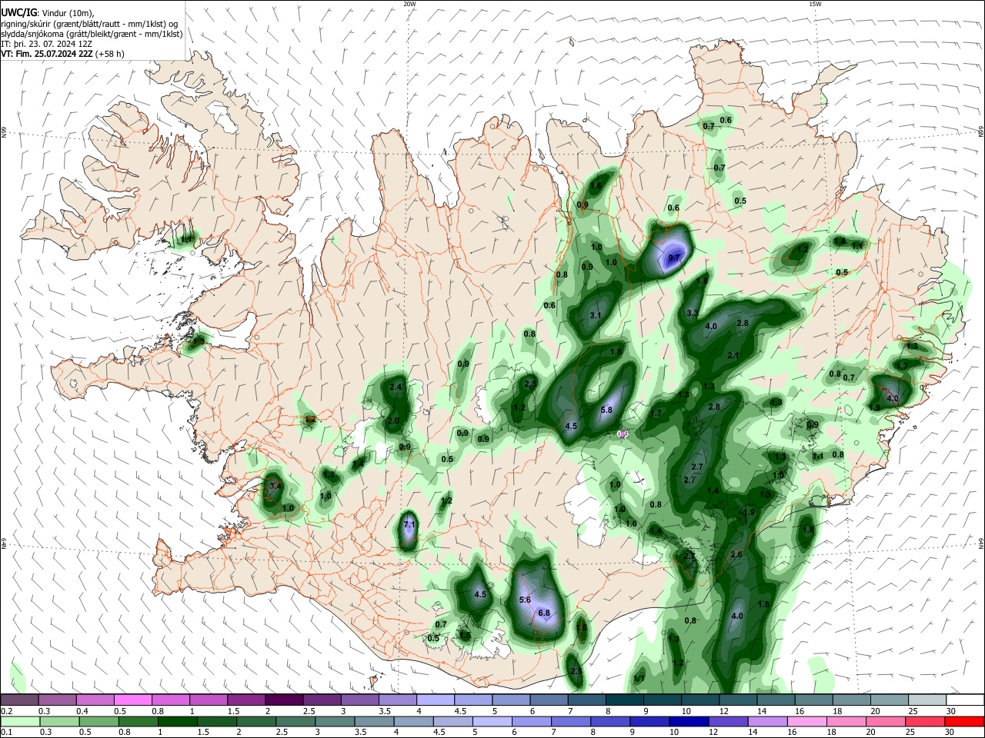
Task: Click the VT valid time line (+58 h)
Action: pos(62,54)
